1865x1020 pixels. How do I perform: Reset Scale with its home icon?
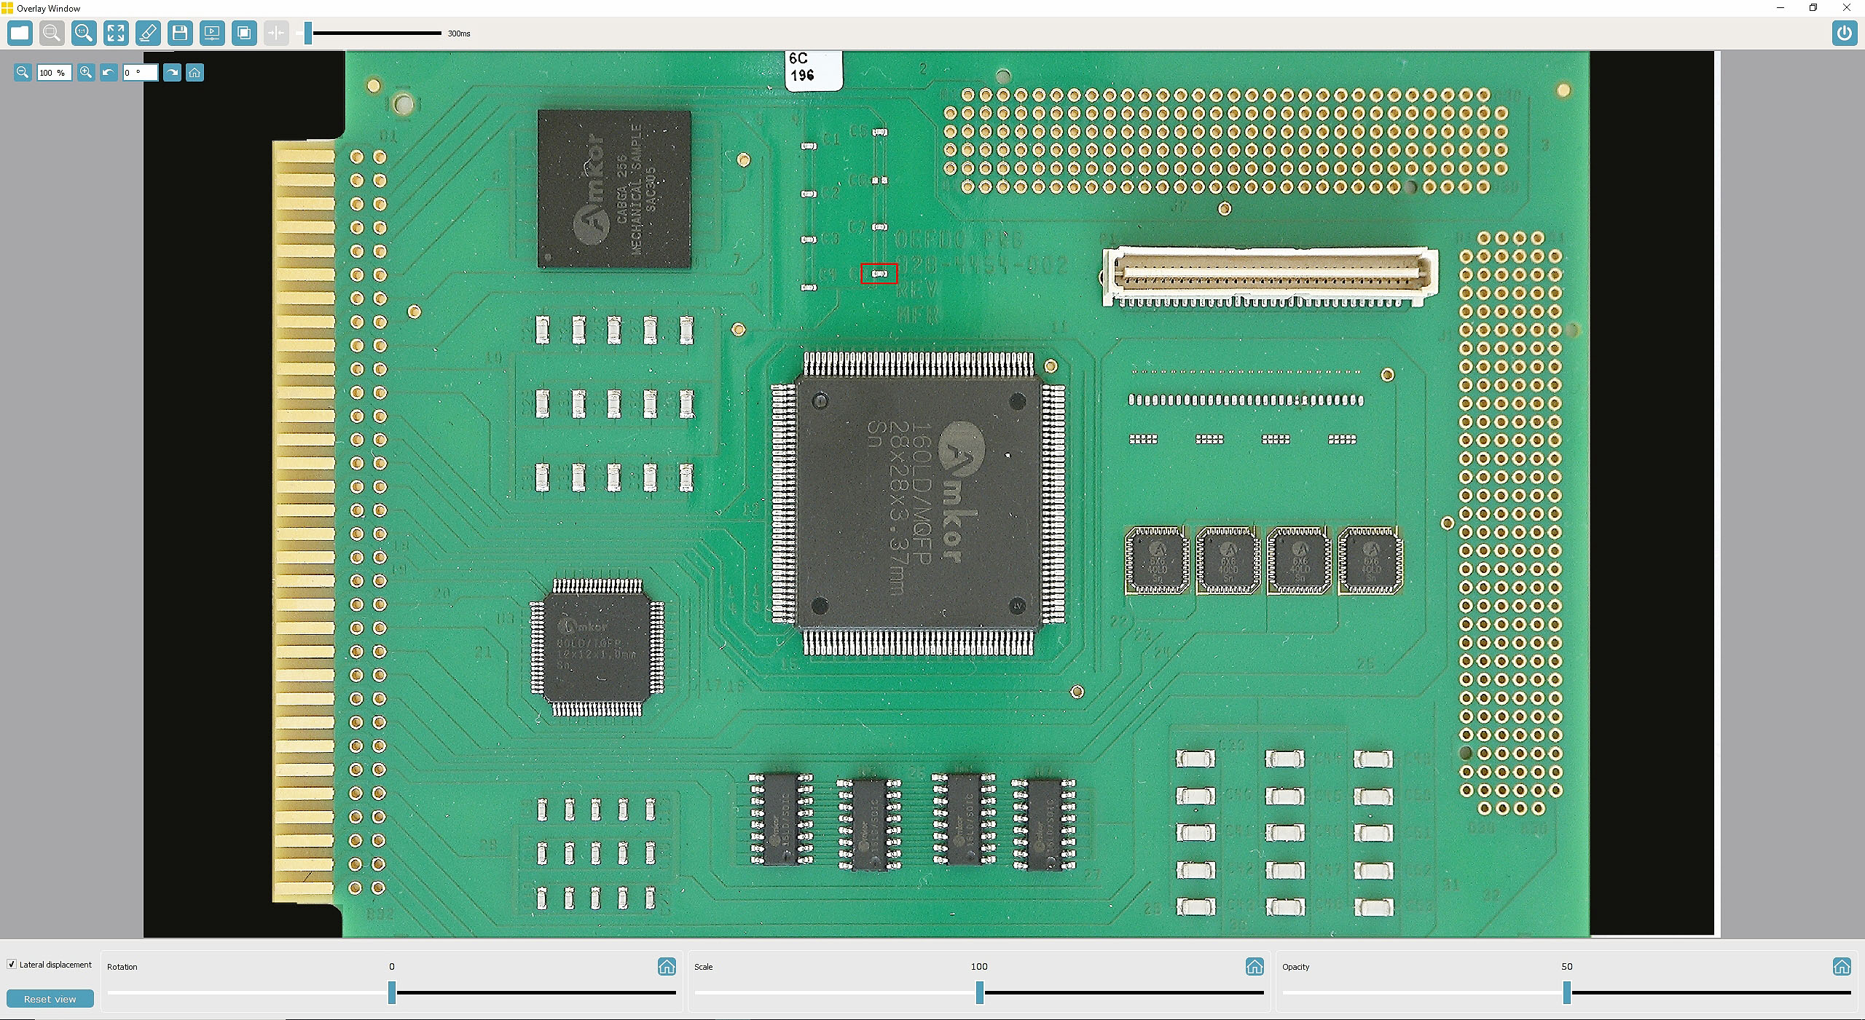pyautogui.click(x=1255, y=966)
